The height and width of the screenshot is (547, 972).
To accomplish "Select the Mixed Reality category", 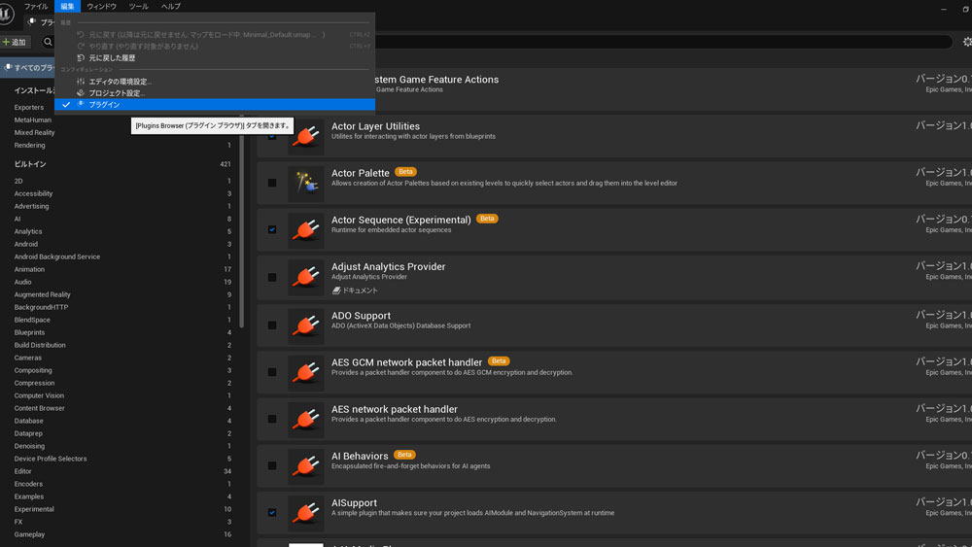I will 34,132.
